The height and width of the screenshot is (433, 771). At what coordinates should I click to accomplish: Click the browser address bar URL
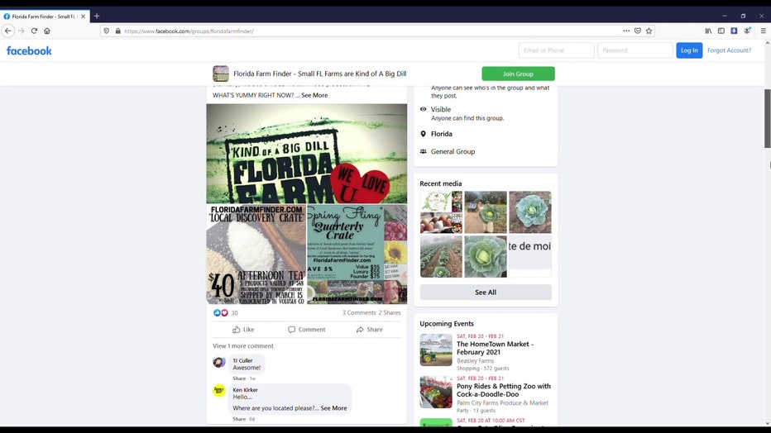[189, 31]
